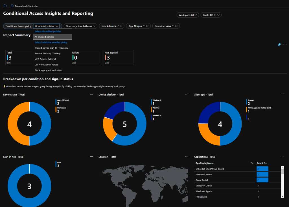This screenshot has width=289, height=207.
Task: Click Select all enabled policies link
Action: click(x=48, y=31)
